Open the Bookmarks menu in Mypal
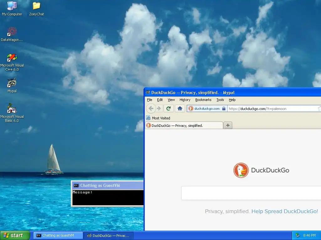This screenshot has width=321, height=240. pos(203,100)
